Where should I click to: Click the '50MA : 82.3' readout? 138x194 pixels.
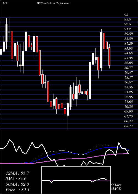coord(17,184)
